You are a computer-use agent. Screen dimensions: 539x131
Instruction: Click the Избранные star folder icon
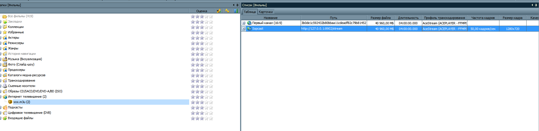click(x=5, y=32)
